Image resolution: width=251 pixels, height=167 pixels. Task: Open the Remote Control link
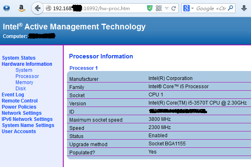20,101
